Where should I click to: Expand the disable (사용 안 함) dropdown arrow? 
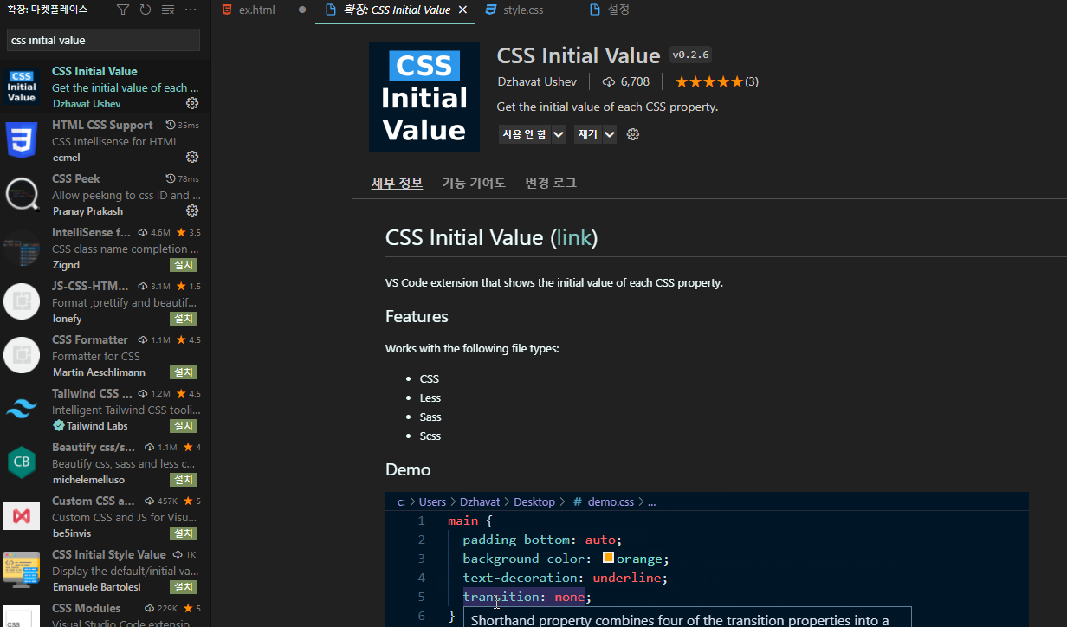point(559,134)
